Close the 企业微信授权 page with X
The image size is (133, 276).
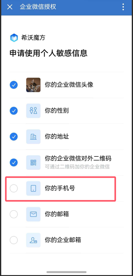(10, 7)
